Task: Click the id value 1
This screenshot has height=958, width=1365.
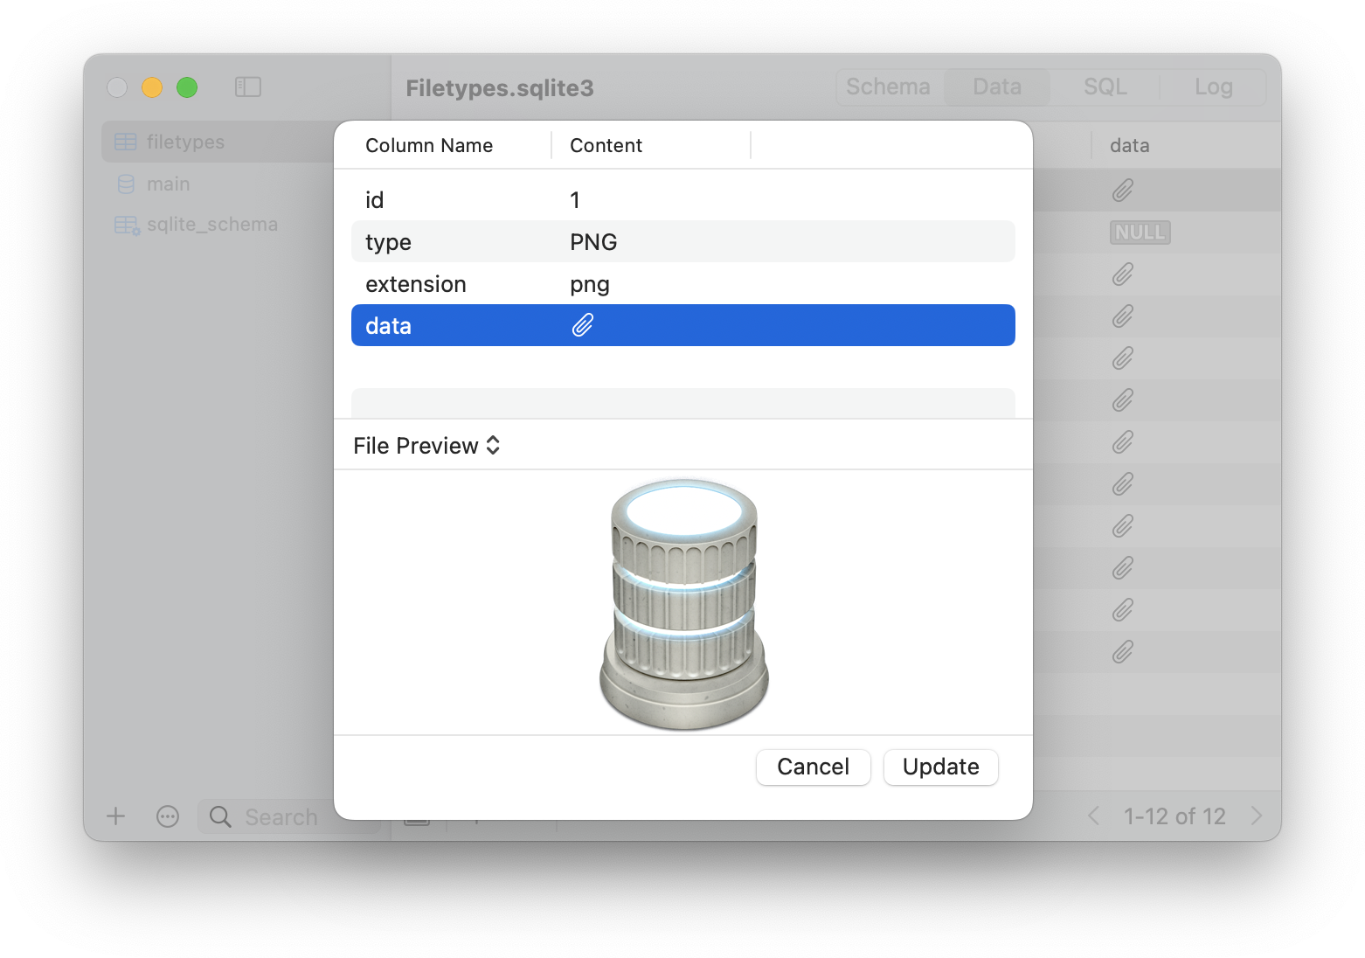Action: pyautogui.click(x=575, y=200)
